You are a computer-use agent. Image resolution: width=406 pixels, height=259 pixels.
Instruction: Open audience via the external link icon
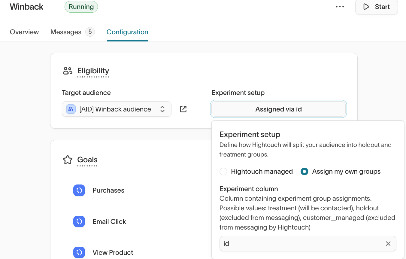(183, 109)
